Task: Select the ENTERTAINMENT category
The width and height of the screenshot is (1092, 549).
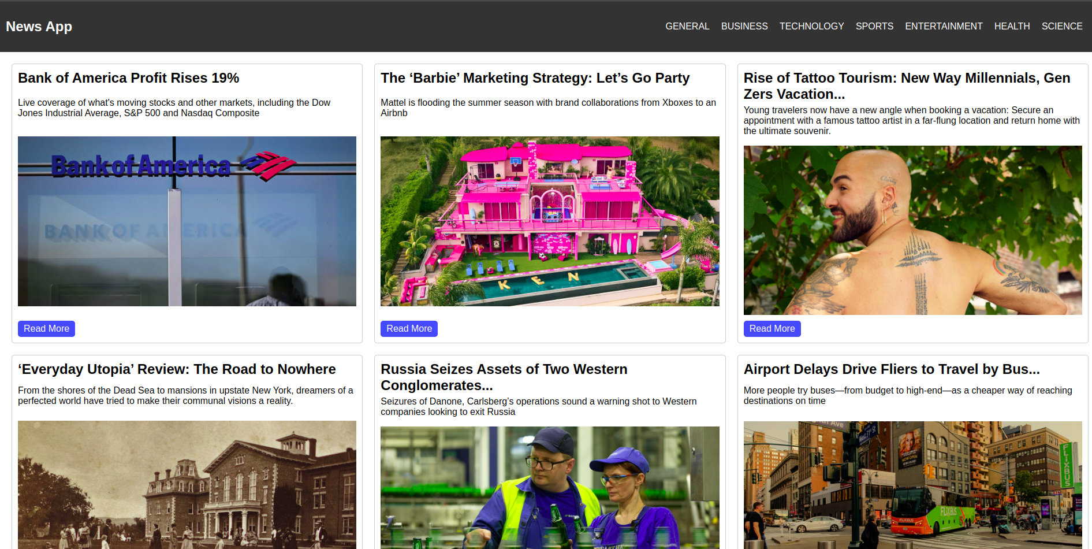Action: (x=944, y=26)
